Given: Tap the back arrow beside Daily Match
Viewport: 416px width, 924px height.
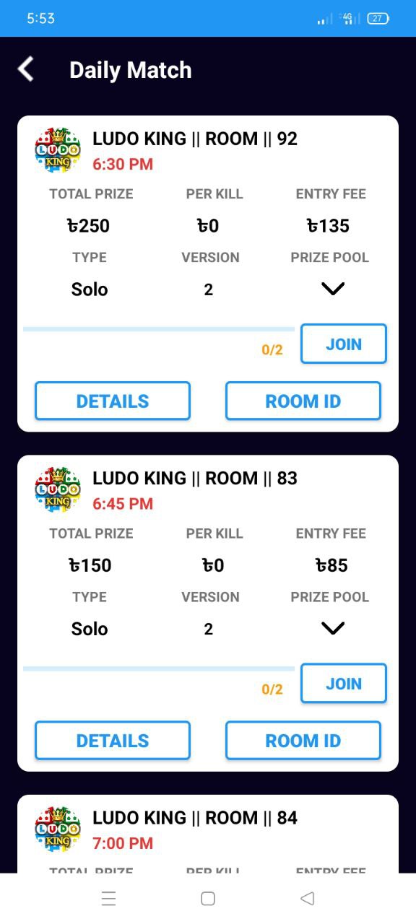Looking at the screenshot, I should point(26,69).
